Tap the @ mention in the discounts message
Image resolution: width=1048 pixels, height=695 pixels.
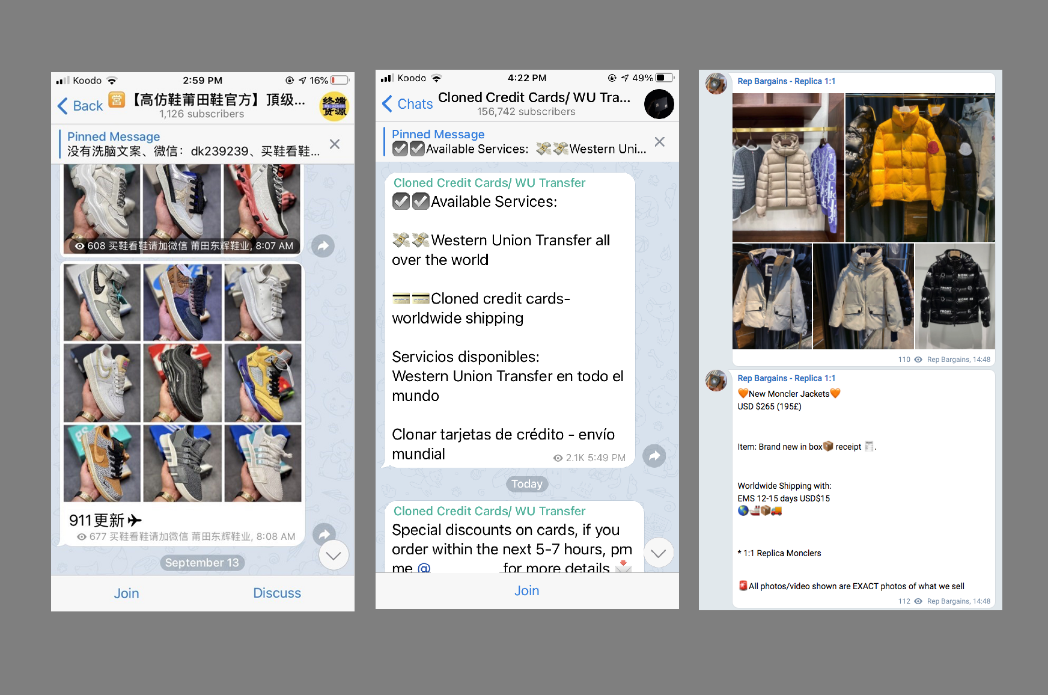pos(424,567)
